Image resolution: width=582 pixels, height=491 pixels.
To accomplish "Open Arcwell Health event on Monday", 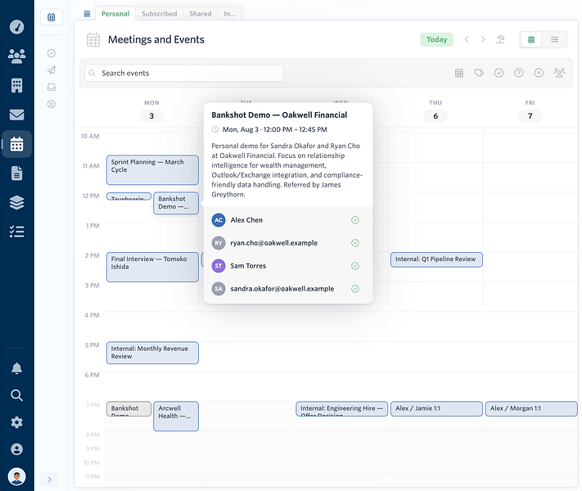I will click(x=176, y=416).
